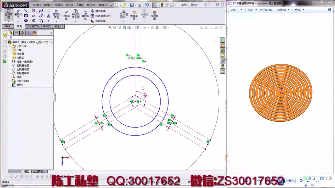Image resolution: width=335 pixels, height=188 pixels.
Task: Click Mirror Entities (镜向实体) tool
Action: (x=98, y=11)
